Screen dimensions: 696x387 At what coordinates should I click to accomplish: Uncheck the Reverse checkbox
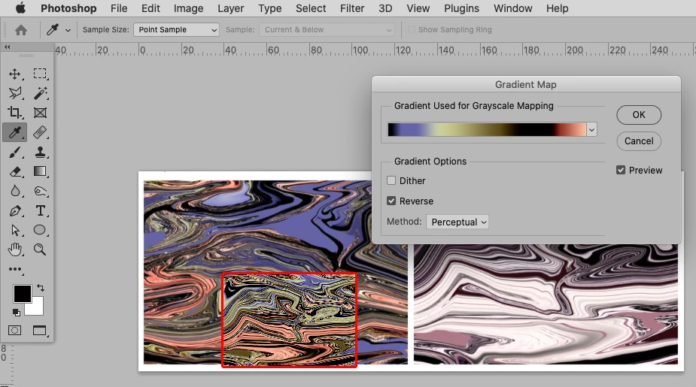click(x=391, y=201)
